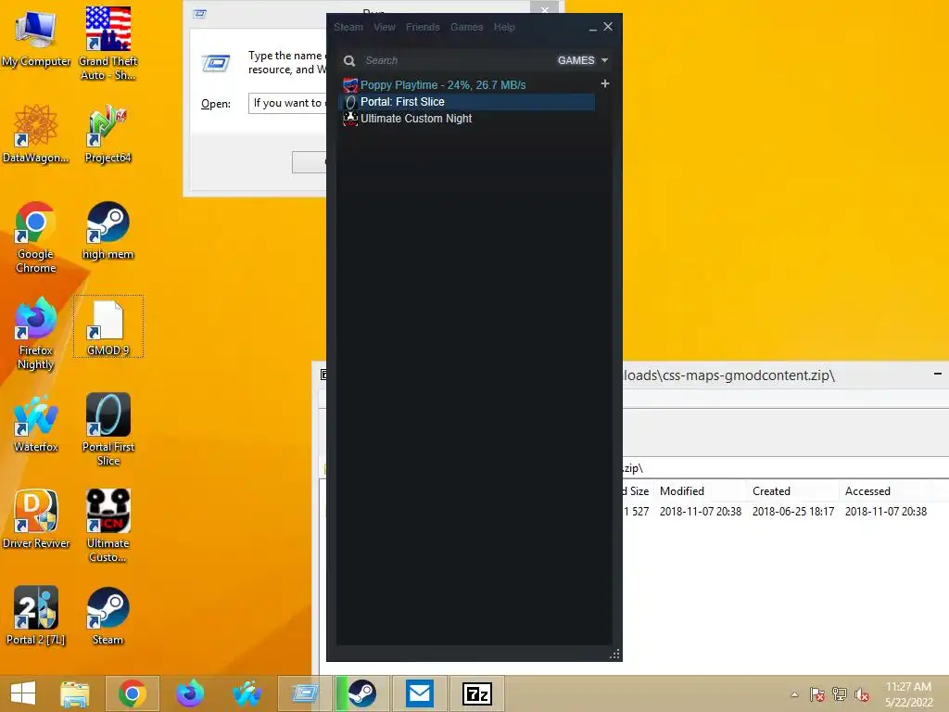Select Portal First Slice desktop shortcut
Image resolution: width=949 pixels, height=712 pixels.
tap(108, 429)
